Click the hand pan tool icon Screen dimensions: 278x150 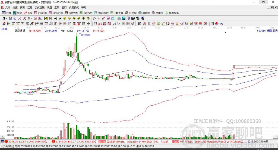[94, 18]
